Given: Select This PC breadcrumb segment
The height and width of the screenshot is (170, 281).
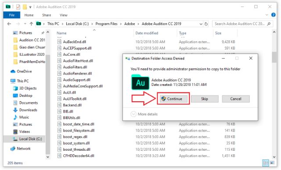Looking at the screenshot, I should tap(53, 24).
